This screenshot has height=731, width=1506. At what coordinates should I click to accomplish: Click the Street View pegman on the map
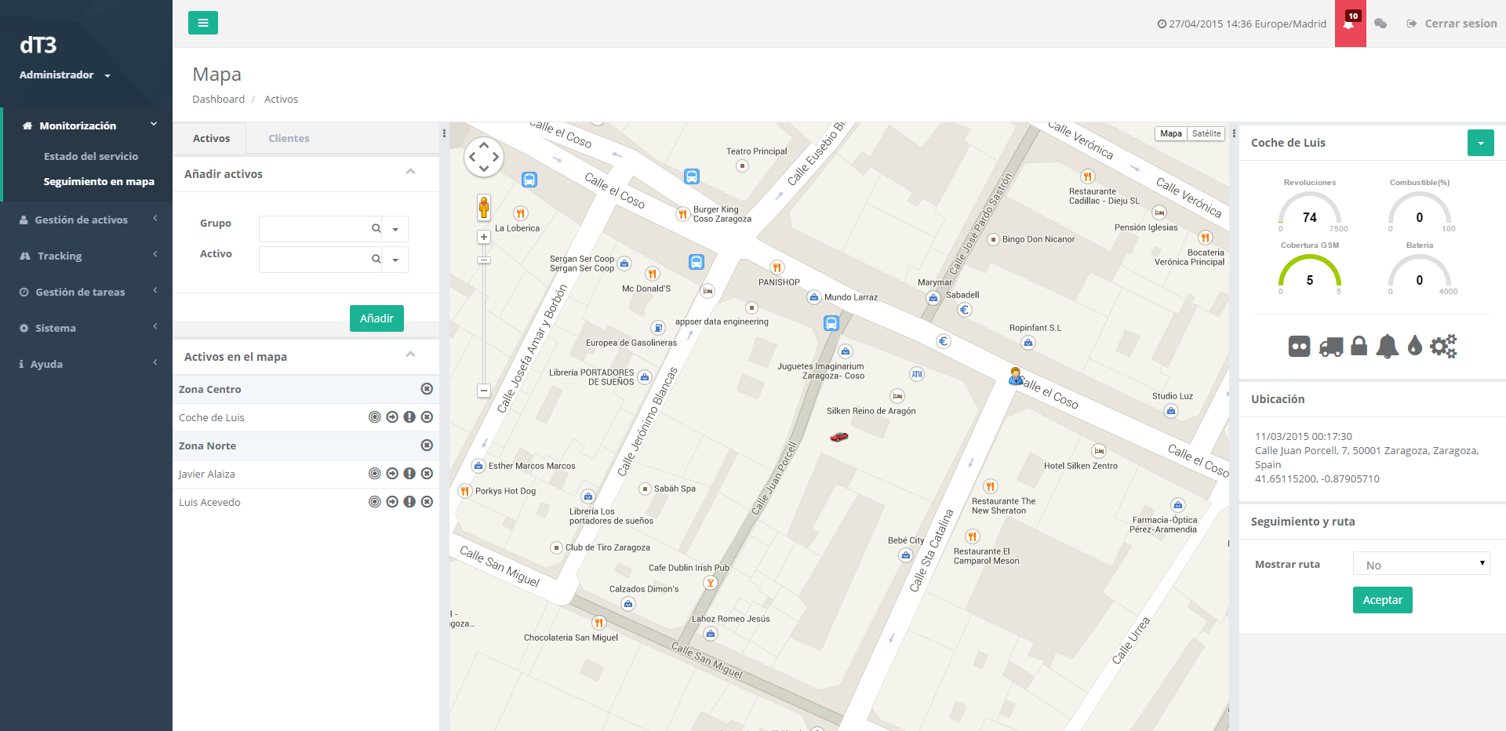tap(484, 208)
